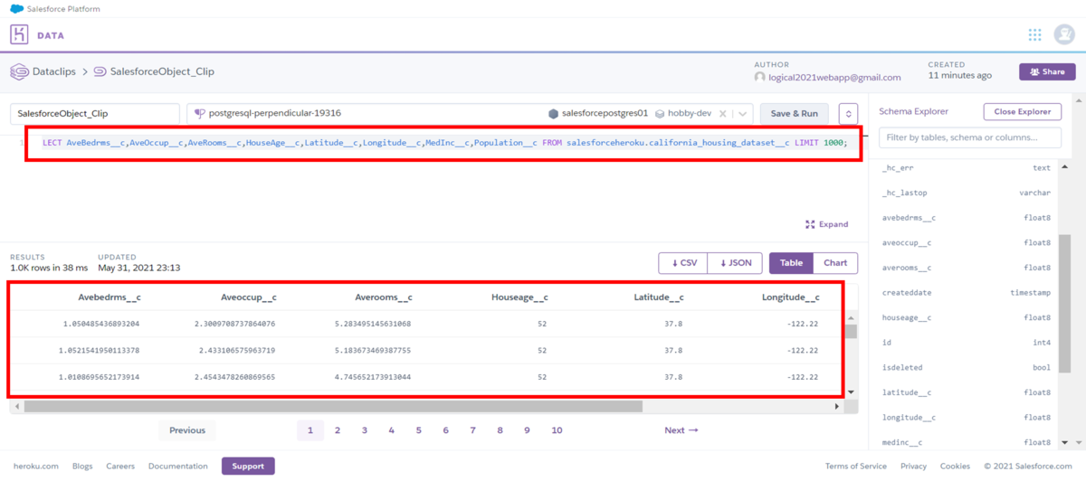The height and width of the screenshot is (481, 1086).
Task: Close the Schema Explorer
Action: pos(1023,111)
